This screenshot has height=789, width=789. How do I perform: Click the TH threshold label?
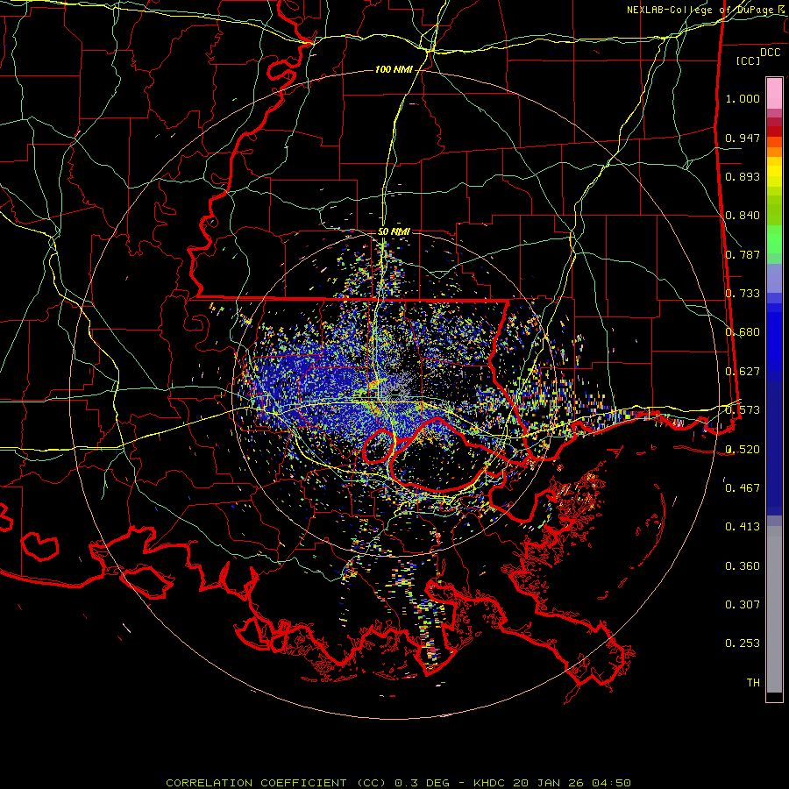[753, 683]
